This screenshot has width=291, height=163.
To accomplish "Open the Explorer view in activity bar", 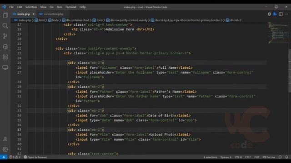I will [5, 15].
